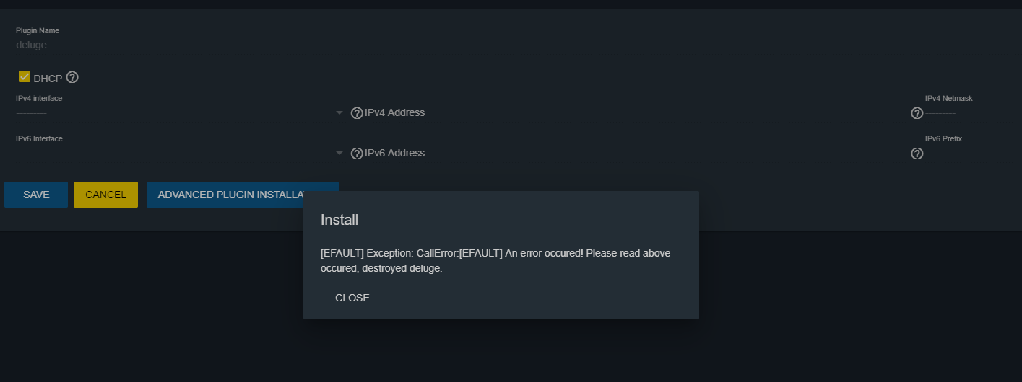Click the Install dialog title
Image resolution: width=1022 pixels, height=382 pixels.
tap(339, 220)
